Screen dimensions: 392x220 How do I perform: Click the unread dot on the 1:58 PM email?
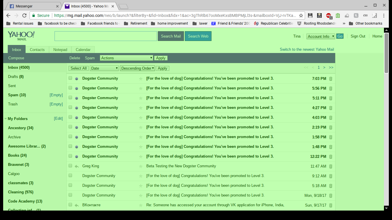click(77, 137)
